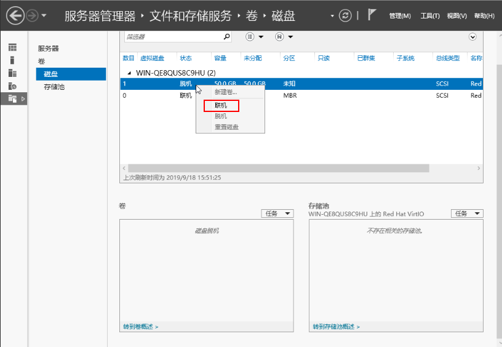
Task: Open the 任务 dropdown in 卷 panel
Action: coord(277,213)
